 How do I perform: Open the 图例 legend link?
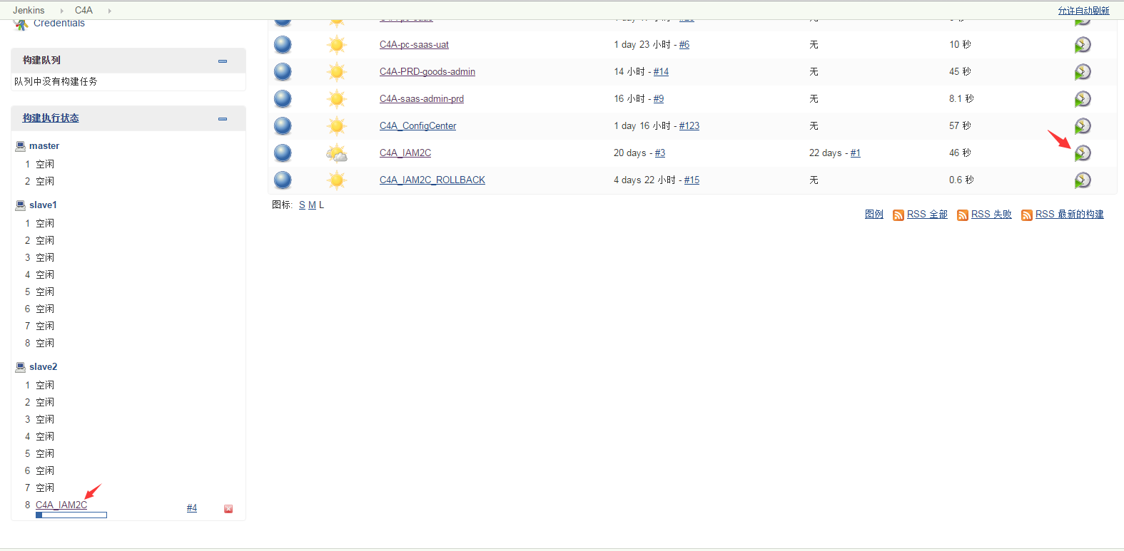tap(874, 215)
